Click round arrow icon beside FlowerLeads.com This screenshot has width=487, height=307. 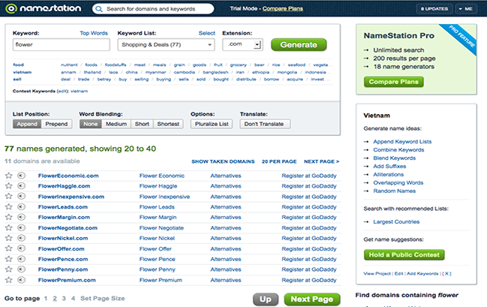pyautogui.click(x=21, y=206)
